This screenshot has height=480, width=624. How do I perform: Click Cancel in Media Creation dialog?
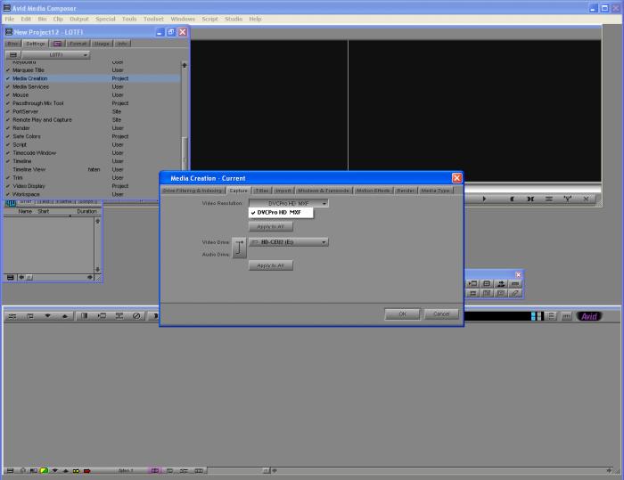[441, 314]
